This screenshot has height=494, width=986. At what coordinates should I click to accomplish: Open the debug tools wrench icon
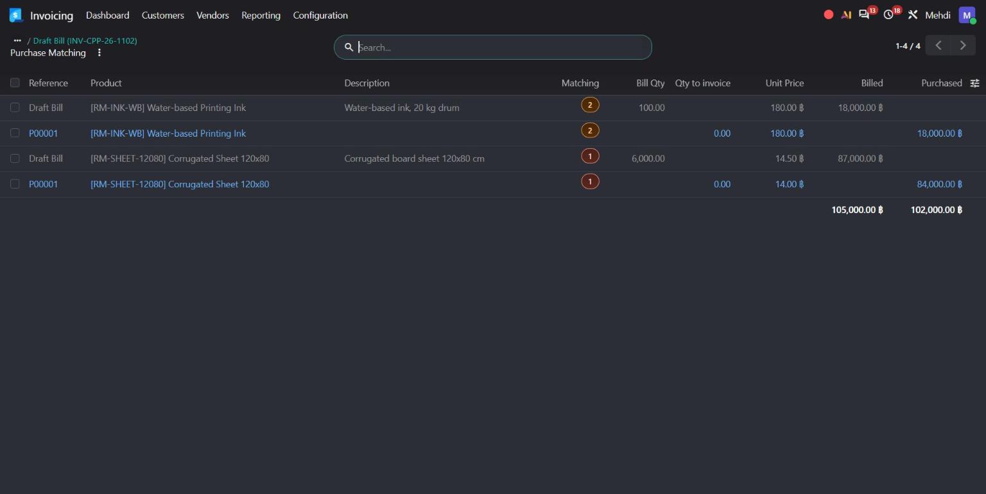[x=913, y=15]
